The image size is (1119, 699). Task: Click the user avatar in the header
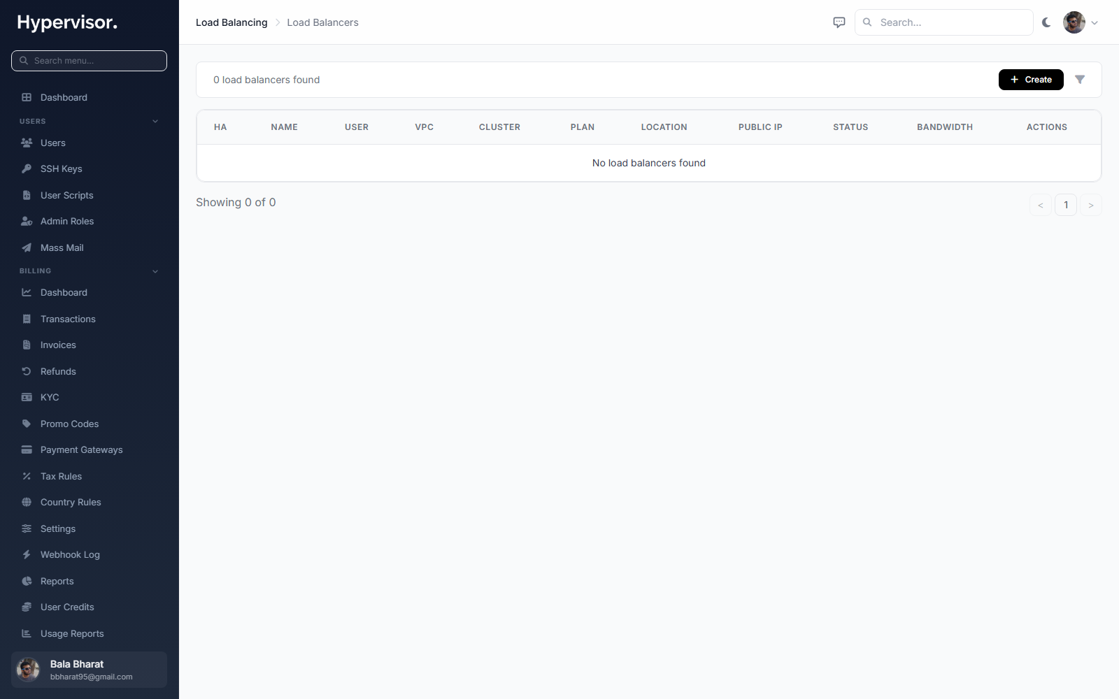(1074, 22)
